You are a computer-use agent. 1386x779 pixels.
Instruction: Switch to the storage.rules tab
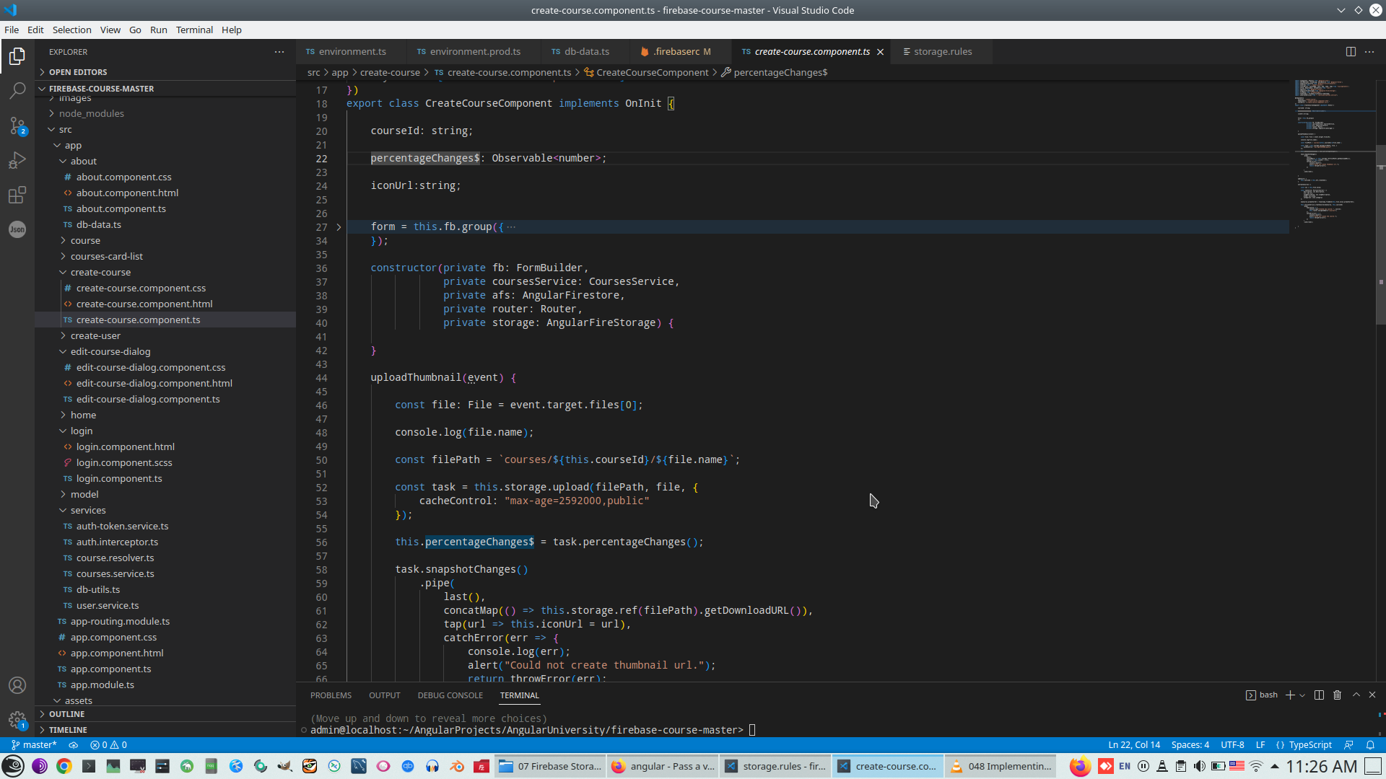(x=942, y=52)
